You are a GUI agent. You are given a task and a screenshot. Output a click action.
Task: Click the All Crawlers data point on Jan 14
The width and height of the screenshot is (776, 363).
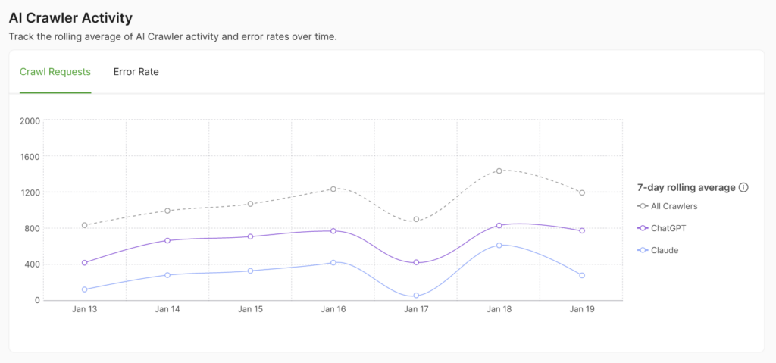pos(167,211)
